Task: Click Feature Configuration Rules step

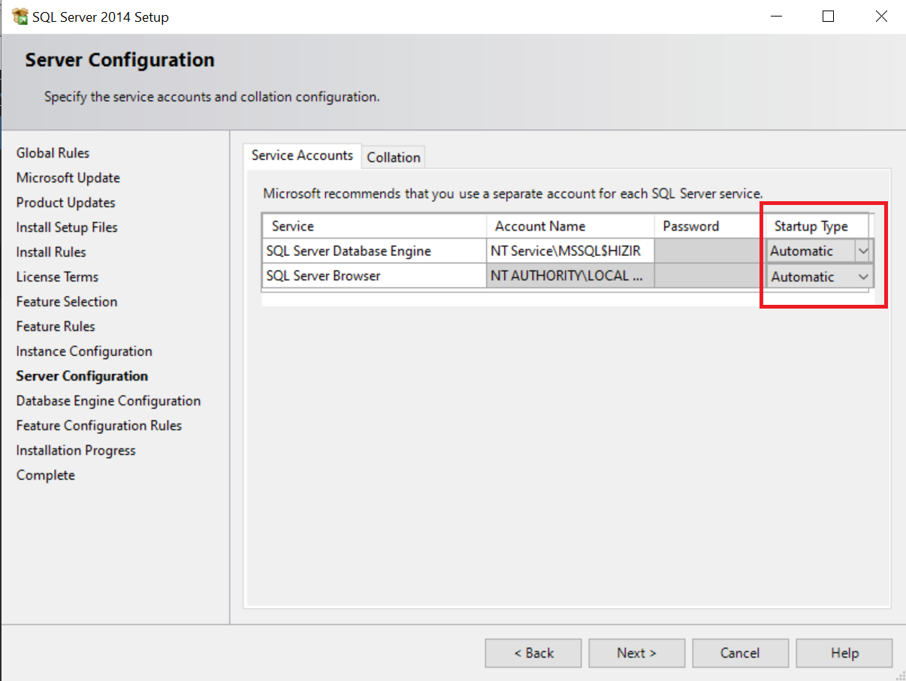Action: click(x=99, y=426)
